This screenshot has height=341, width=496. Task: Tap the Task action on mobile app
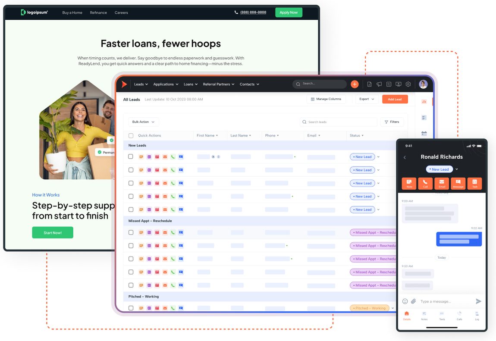tap(474, 183)
